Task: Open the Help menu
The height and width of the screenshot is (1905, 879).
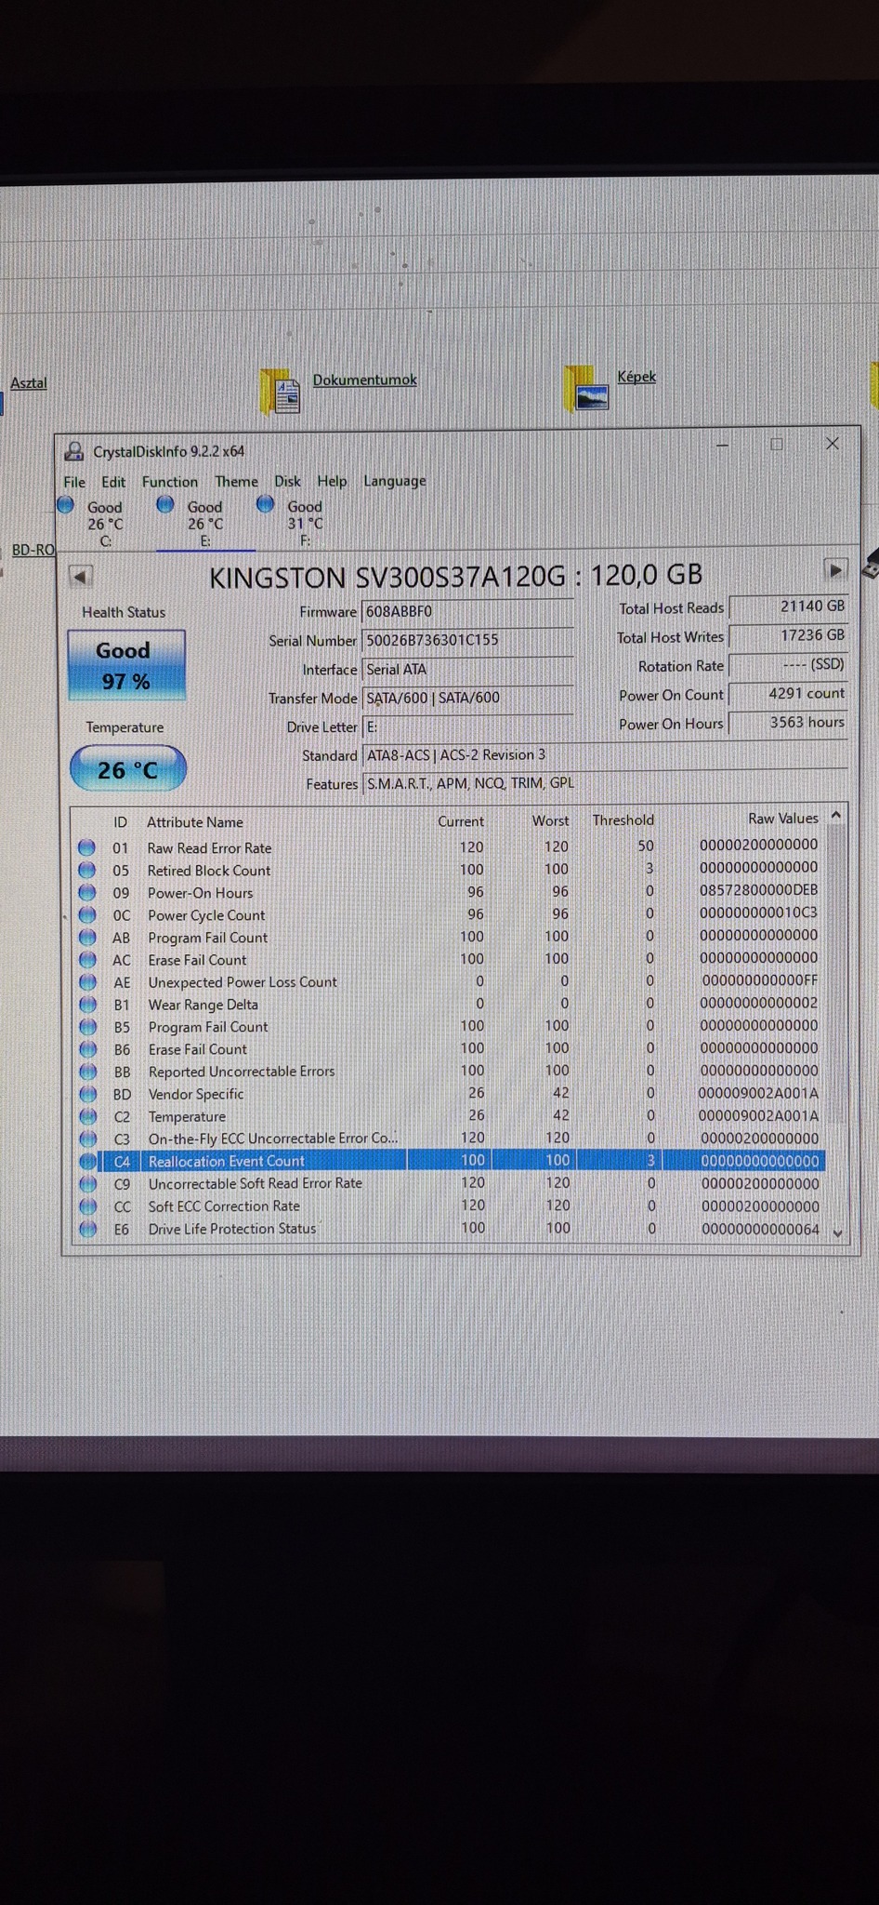Action: pos(332,481)
